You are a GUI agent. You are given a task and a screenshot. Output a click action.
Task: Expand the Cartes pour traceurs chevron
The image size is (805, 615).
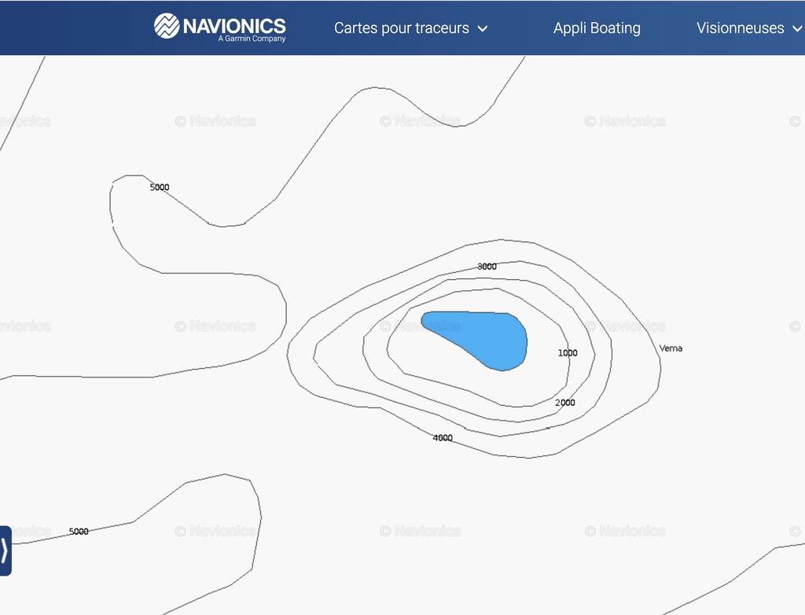483,29
